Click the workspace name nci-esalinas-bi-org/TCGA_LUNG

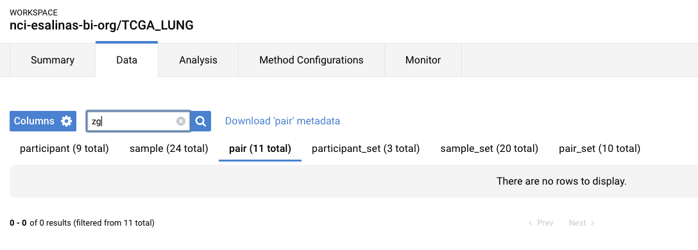tap(101, 26)
